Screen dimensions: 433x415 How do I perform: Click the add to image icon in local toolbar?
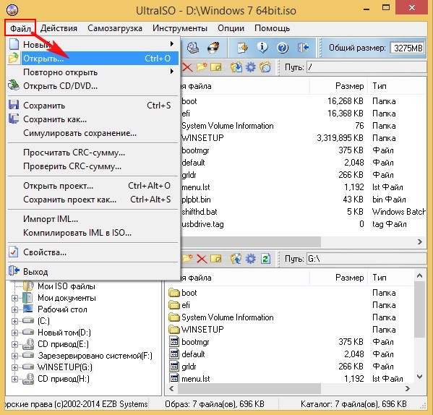[236, 259]
